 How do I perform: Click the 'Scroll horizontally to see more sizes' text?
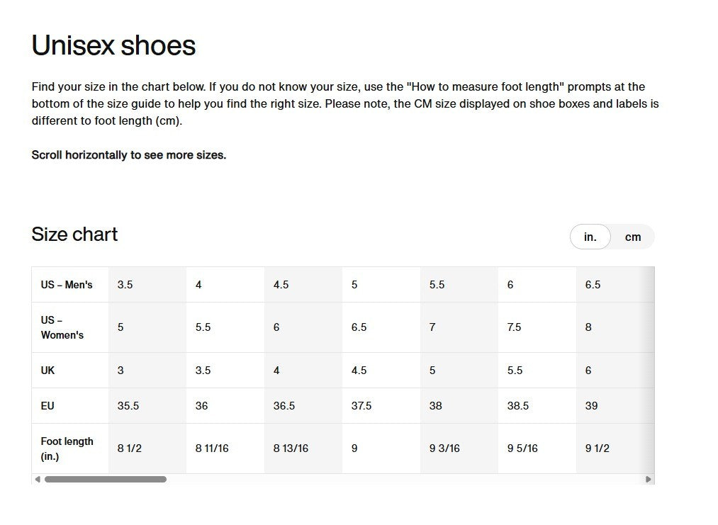tap(129, 155)
